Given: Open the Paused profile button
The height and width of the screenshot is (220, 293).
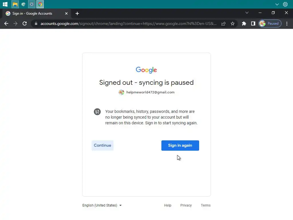Looking at the screenshot, I should click(x=270, y=23).
